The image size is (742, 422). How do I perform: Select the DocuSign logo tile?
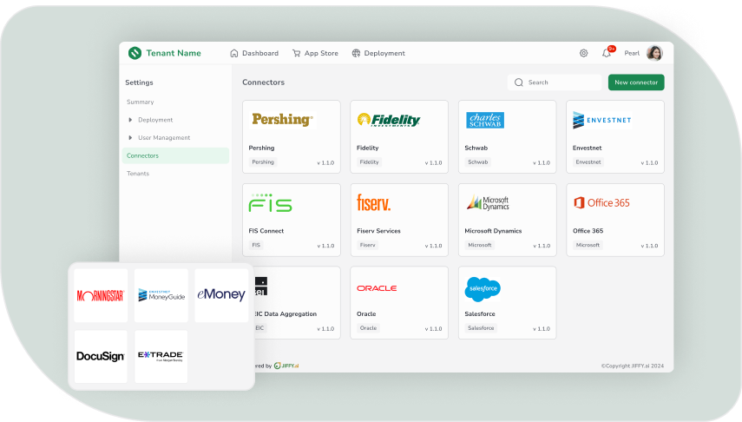(101, 356)
